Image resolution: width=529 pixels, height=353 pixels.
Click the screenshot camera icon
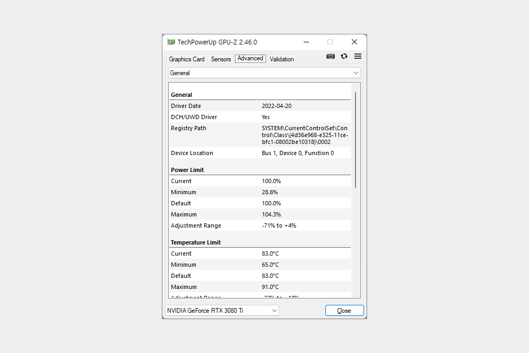(x=330, y=56)
